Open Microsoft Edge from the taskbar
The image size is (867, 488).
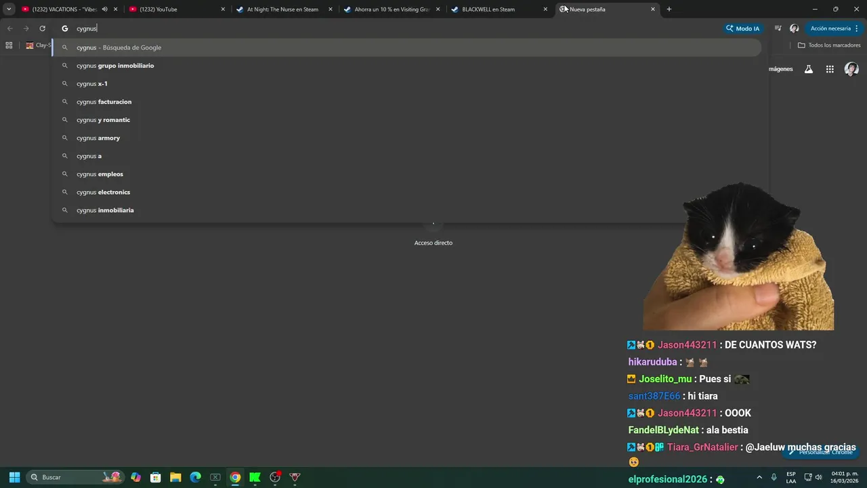click(195, 477)
